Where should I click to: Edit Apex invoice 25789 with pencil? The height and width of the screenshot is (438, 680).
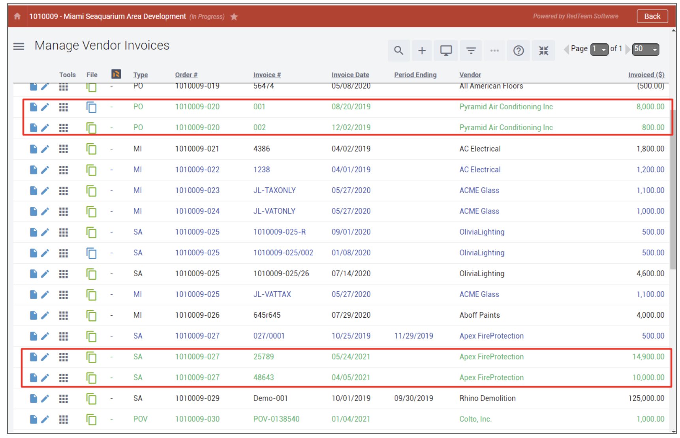tap(45, 357)
